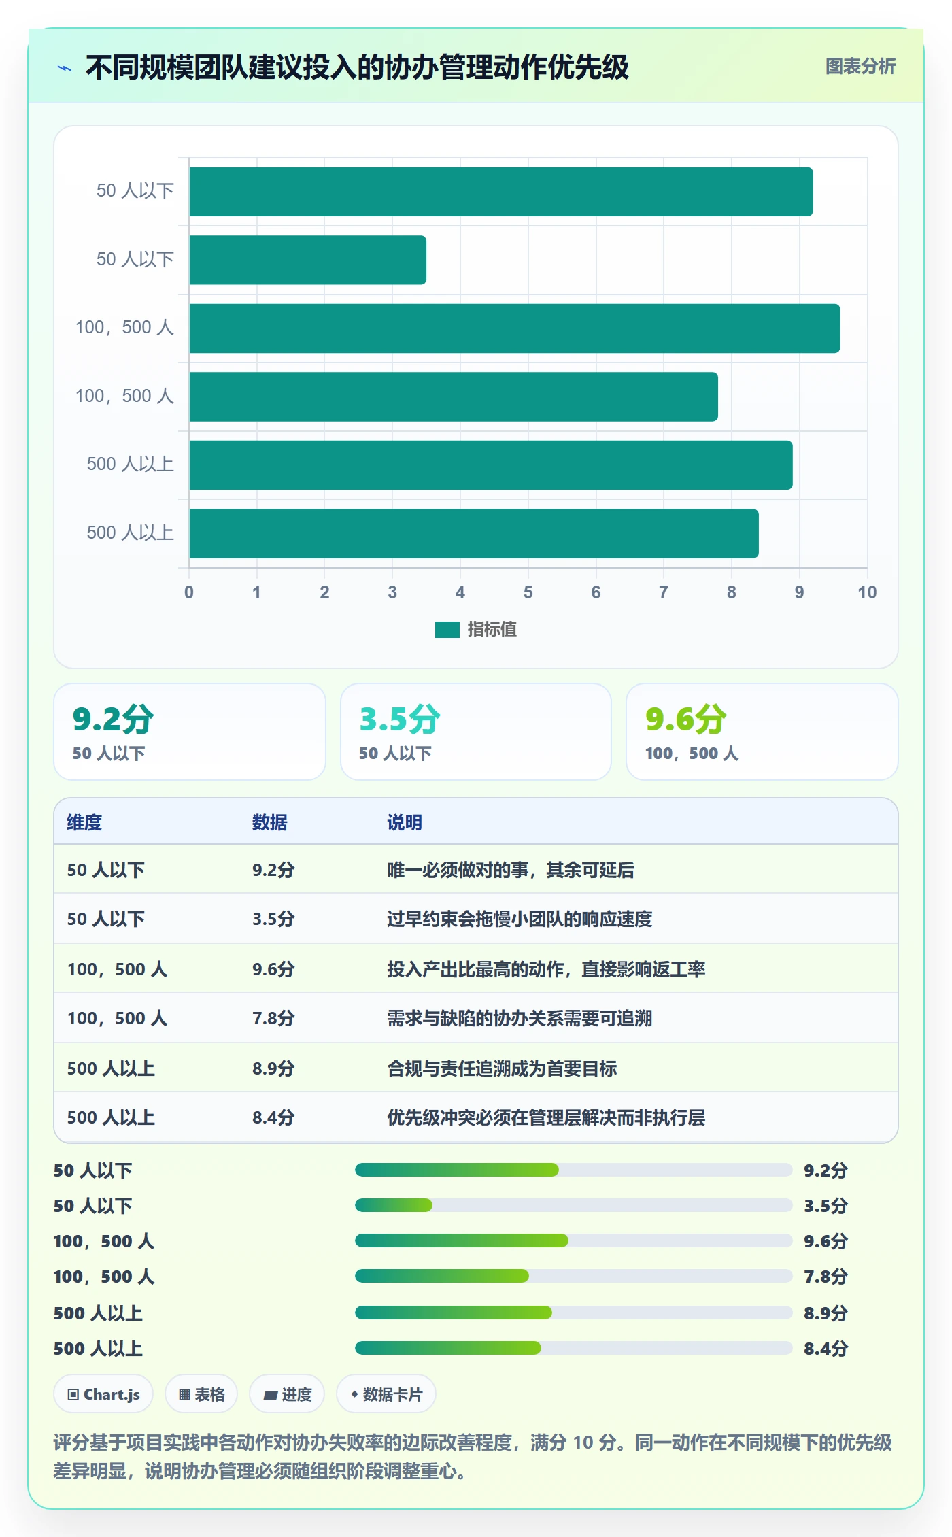Click the footer note starting 评分基于项目实践
The image size is (952, 1537).
point(473,1456)
